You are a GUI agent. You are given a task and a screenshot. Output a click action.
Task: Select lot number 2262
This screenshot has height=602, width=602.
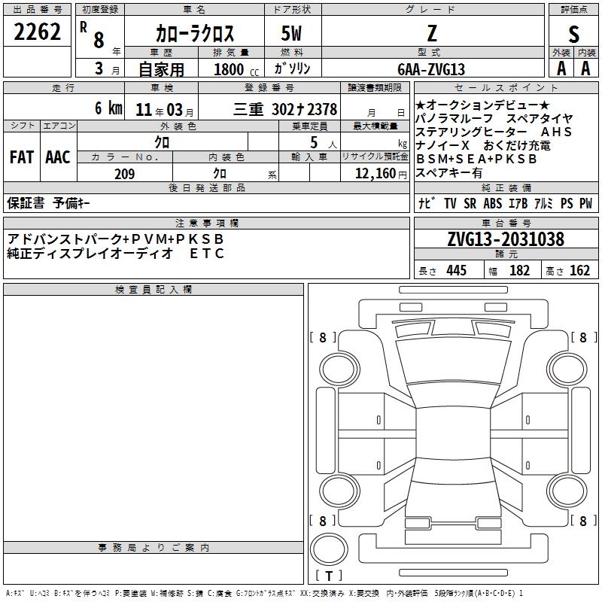pyautogui.click(x=37, y=32)
